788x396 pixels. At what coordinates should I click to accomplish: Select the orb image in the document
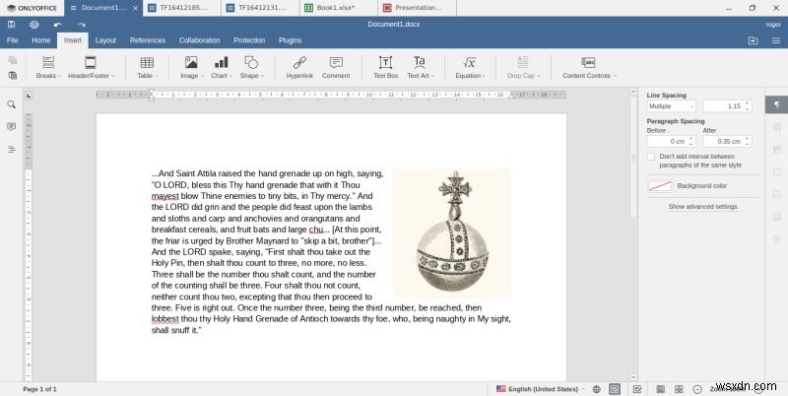(x=452, y=233)
